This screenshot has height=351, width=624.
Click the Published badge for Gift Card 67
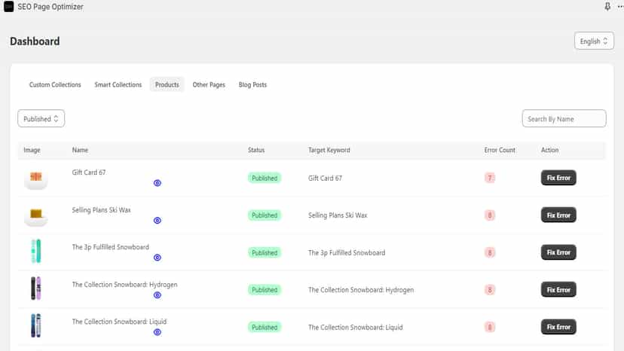265,178
